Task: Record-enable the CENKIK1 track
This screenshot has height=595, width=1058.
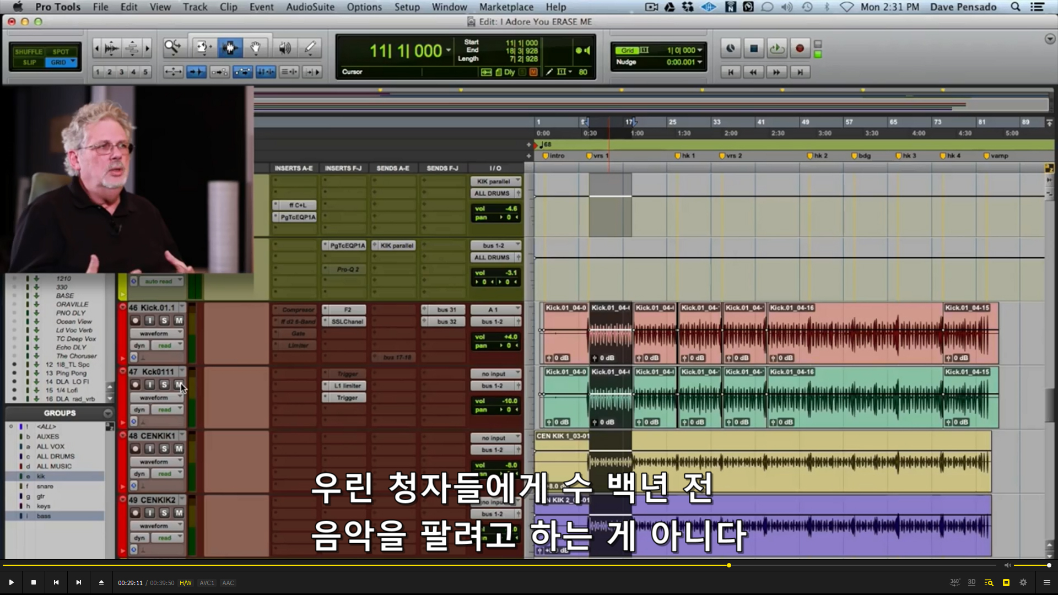Action: click(x=135, y=449)
